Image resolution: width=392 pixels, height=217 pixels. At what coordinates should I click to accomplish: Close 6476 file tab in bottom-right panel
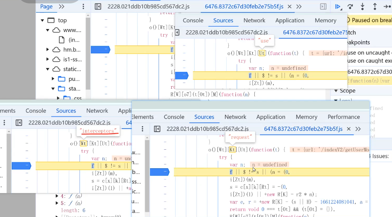pos(349,129)
